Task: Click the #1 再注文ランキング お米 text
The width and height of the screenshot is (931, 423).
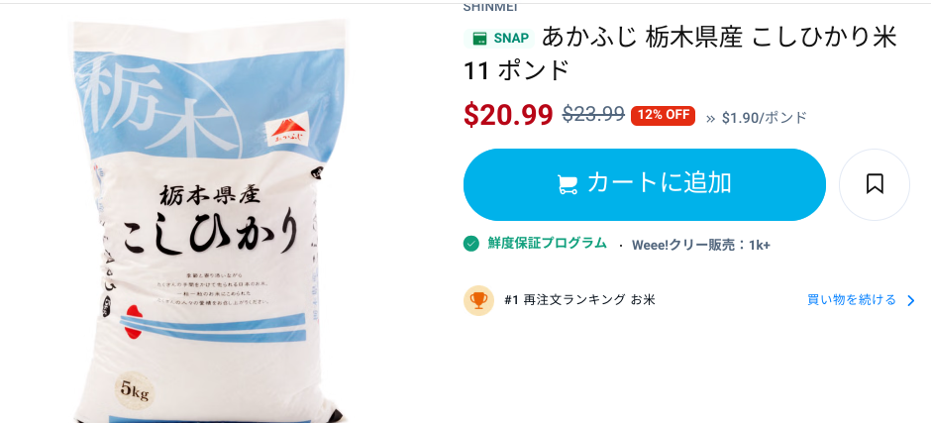Action: pos(579,300)
